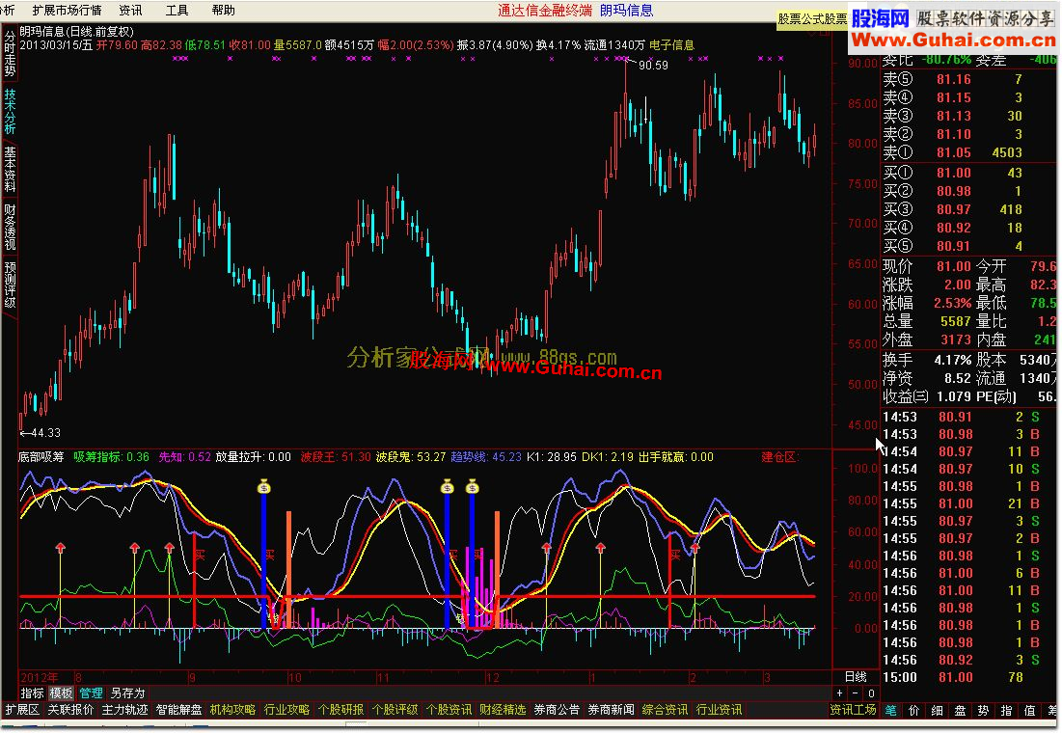Screen dimensions: 1062x733
Task: Open 主力轨迹 bottom tab
Action: pyautogui.click(x=124, y=709)
